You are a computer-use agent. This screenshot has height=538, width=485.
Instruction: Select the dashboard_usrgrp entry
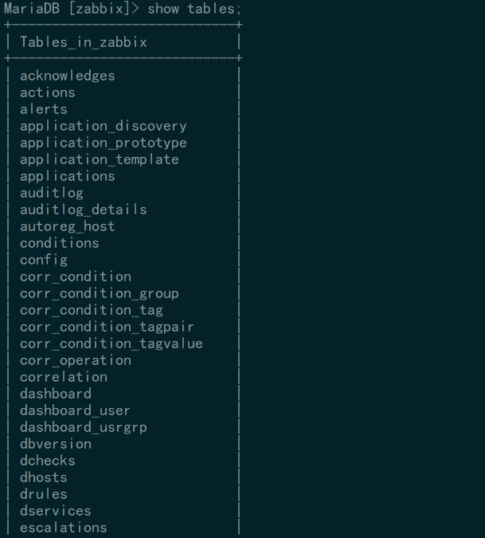pos(84,427)
